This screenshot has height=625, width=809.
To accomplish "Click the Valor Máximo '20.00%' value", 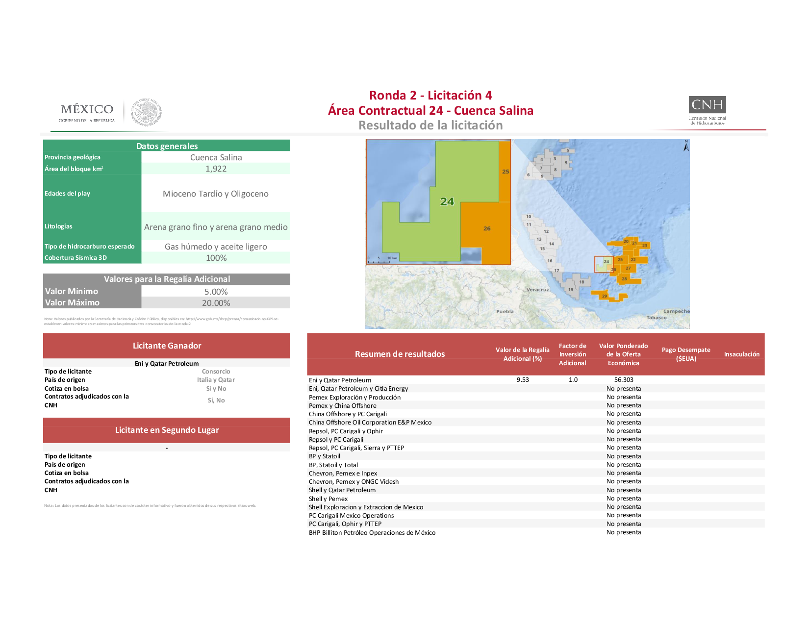I will [x=216, y=303].
